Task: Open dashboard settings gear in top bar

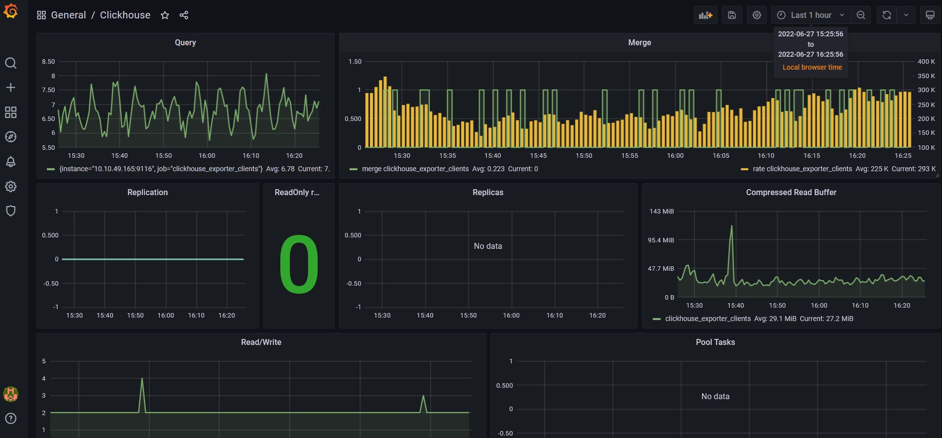Action: click(757, 15)
